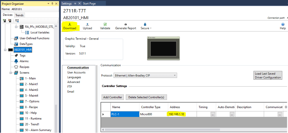Screen dimensions: 288x133
Task: Open screen 50 - Alarm Summary
Action: click(x=38, y=130)
